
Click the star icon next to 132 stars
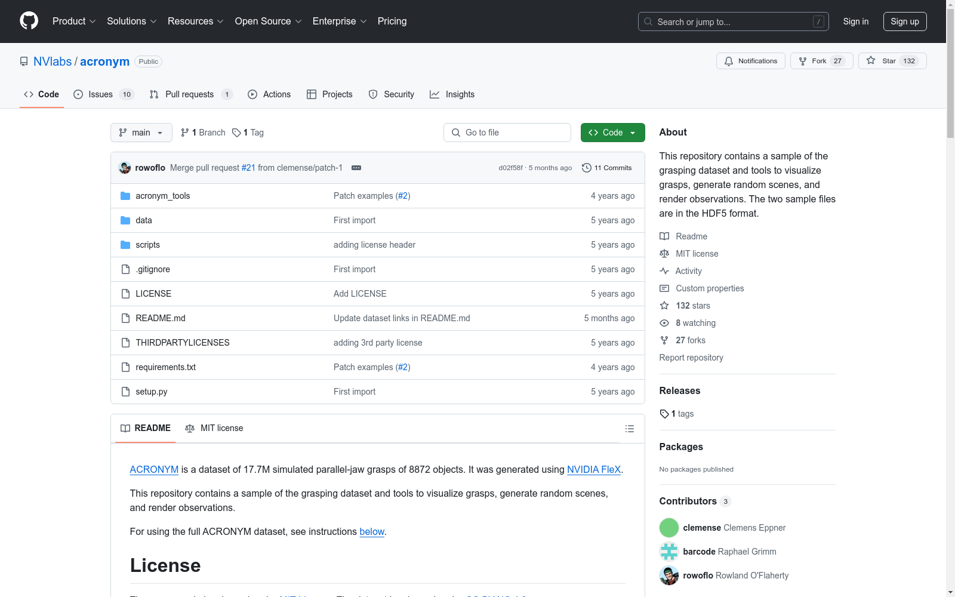tap(664, 306)
